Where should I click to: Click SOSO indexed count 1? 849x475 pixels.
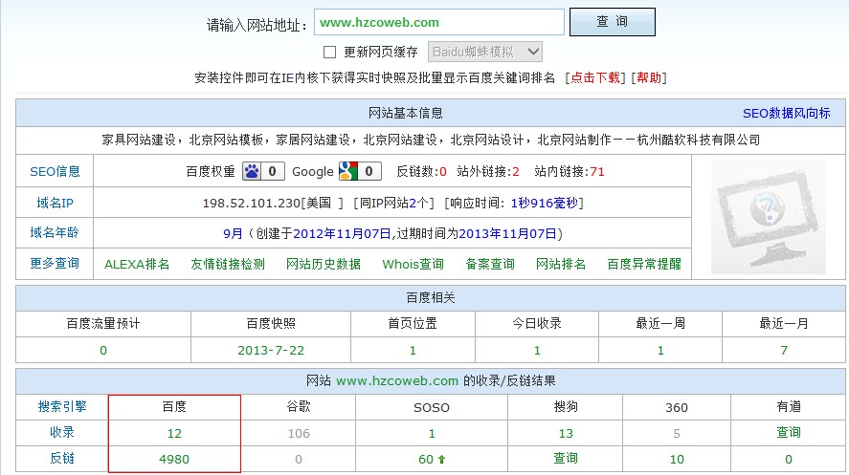tap(432, 433)
